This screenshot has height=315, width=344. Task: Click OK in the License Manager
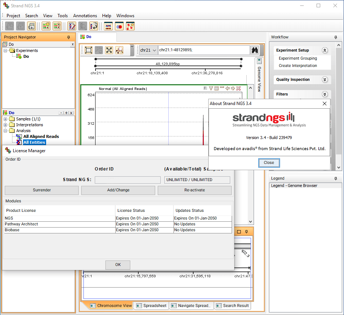tap(118, 265)
